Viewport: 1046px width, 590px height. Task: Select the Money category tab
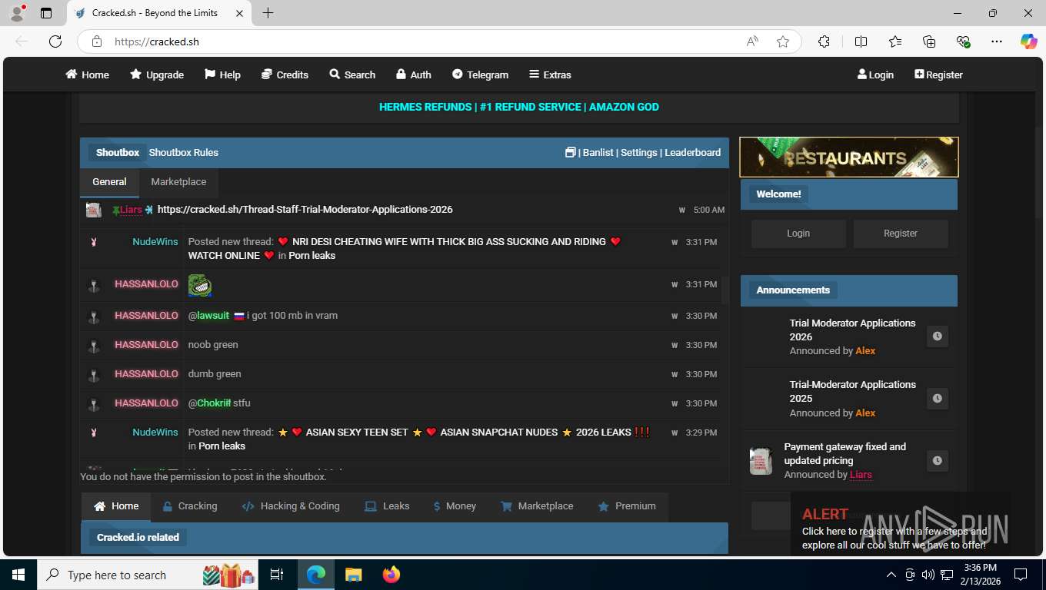(455, 506)
